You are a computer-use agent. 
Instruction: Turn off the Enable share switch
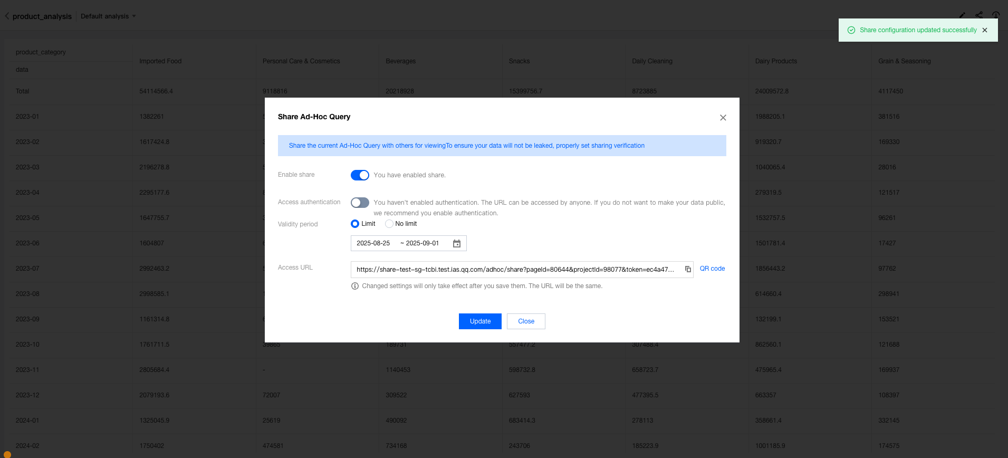point(360,175)
